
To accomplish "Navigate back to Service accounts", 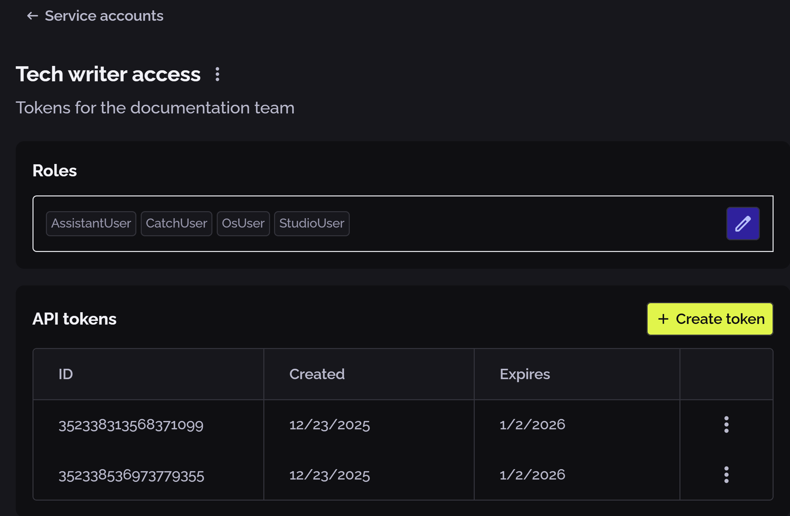I will [x=104, y=16].
